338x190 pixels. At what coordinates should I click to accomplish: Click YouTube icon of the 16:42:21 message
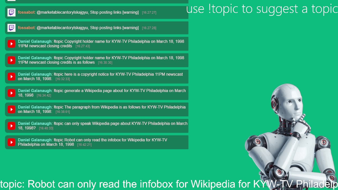[x=11, y=142]
